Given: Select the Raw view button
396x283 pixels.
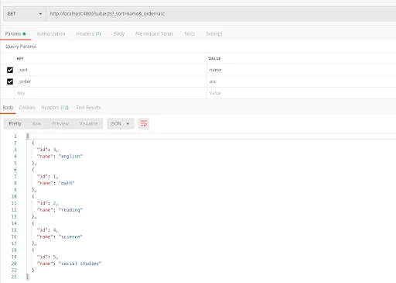Looking at the screenshot, I should pyautogui.click(x=36, y=123).
